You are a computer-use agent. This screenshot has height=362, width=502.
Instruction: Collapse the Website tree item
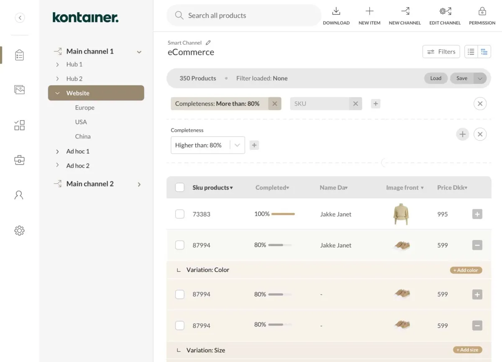(x=57, y=93)
